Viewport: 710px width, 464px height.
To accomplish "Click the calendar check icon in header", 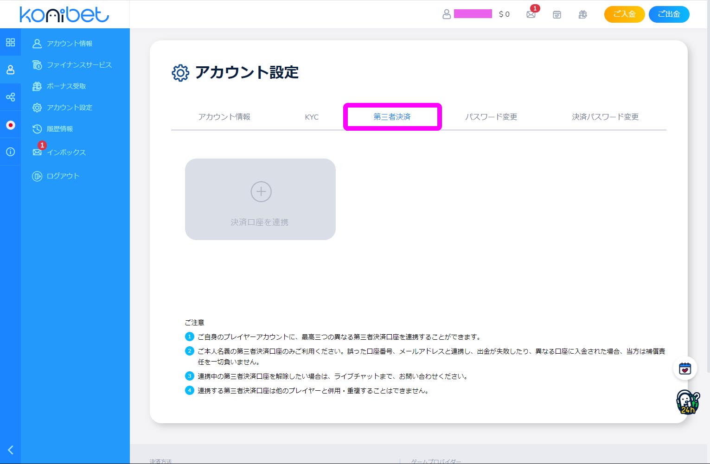I will [557, 14].
